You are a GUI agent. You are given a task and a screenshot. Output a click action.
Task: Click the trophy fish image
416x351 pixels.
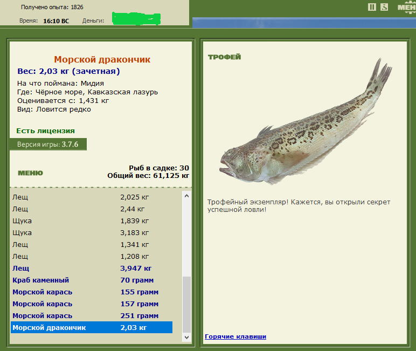[x=306, y=121]
